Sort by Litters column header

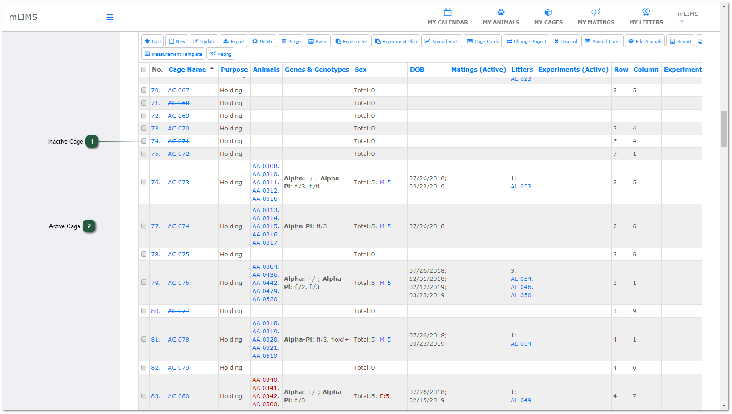pyautogui.click(x=522, y=69)
